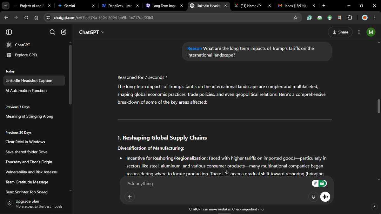
Task: Click the conversation vertical scrollbar thumb
Action: coord(379,106)
